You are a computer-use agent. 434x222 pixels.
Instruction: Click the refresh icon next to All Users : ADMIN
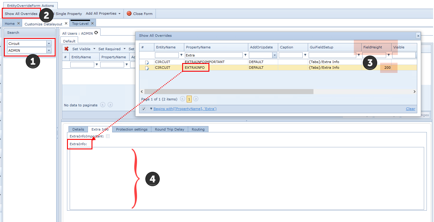[96, 33]
